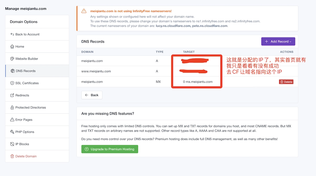
Task: Click the orange warning triangle in alert
Action: click(x=84, y=11)
